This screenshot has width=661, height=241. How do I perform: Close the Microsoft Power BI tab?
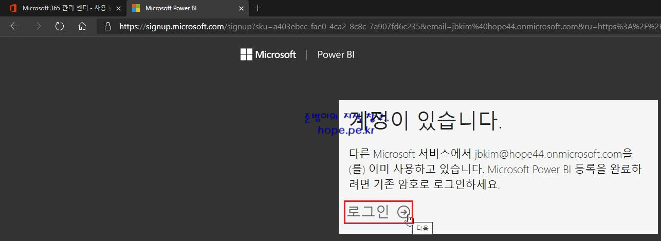(242, 8)
